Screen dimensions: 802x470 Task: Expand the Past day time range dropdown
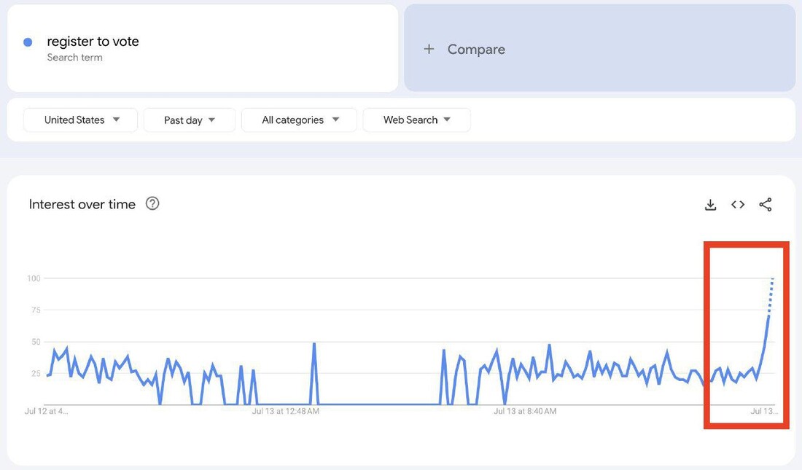(x=189, y=120)
